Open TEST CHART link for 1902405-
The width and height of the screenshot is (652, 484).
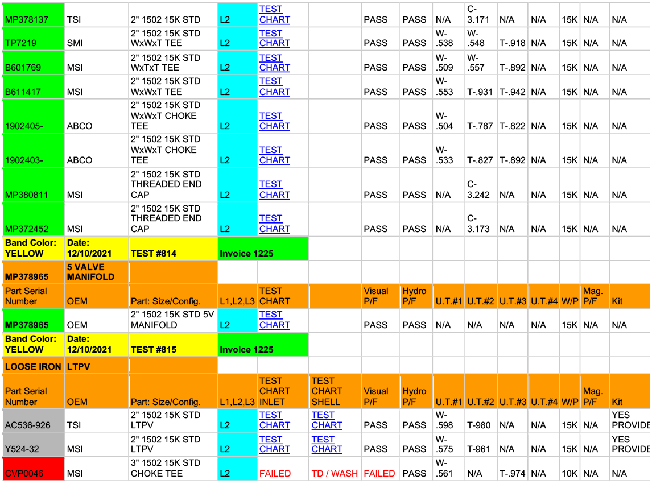(x=274, y=121)
